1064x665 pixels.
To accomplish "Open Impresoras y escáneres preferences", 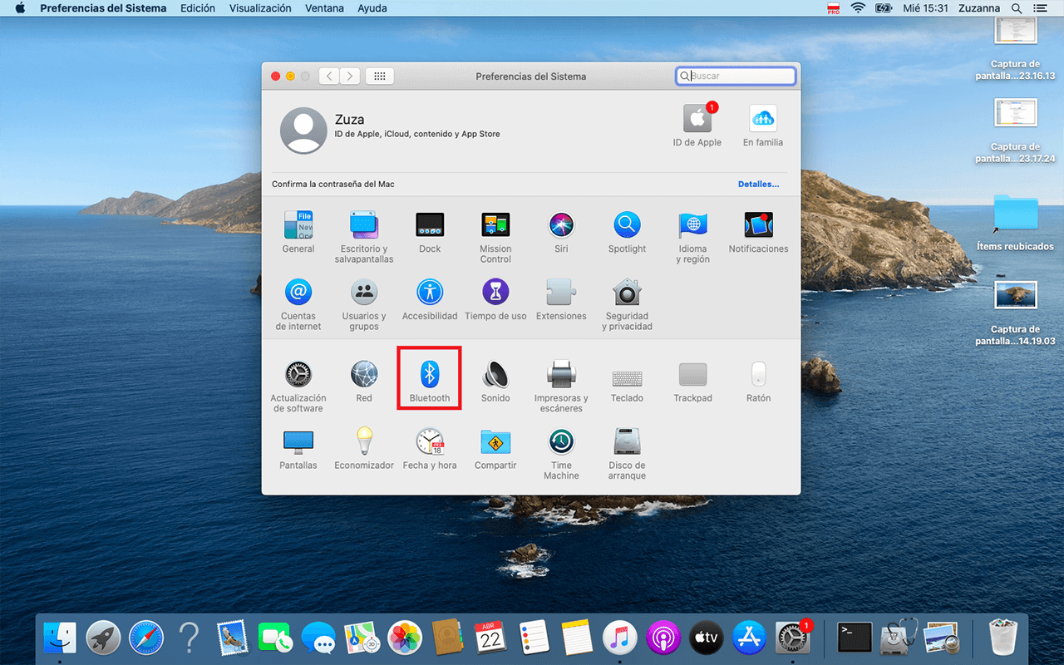I will tap(561, 387).
